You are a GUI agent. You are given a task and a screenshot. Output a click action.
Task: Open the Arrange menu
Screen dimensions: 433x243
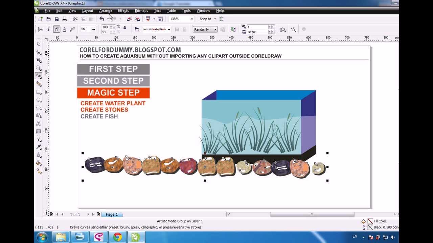pos(106,10)
